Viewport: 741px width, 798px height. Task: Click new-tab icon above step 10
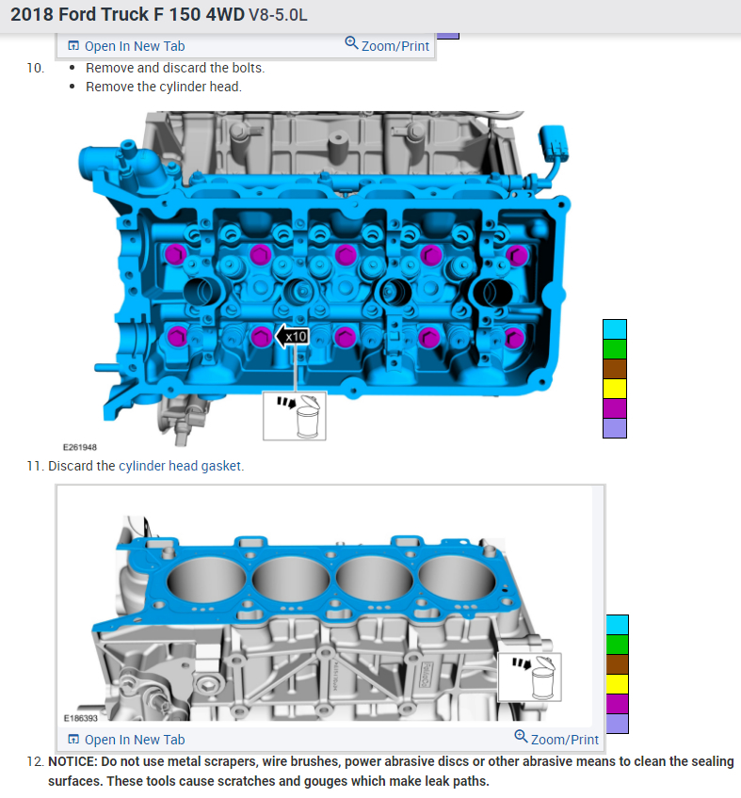pos(73,46)
